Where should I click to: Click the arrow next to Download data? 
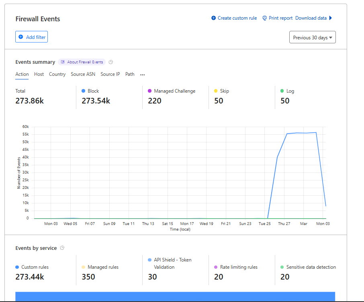point(331,18)
